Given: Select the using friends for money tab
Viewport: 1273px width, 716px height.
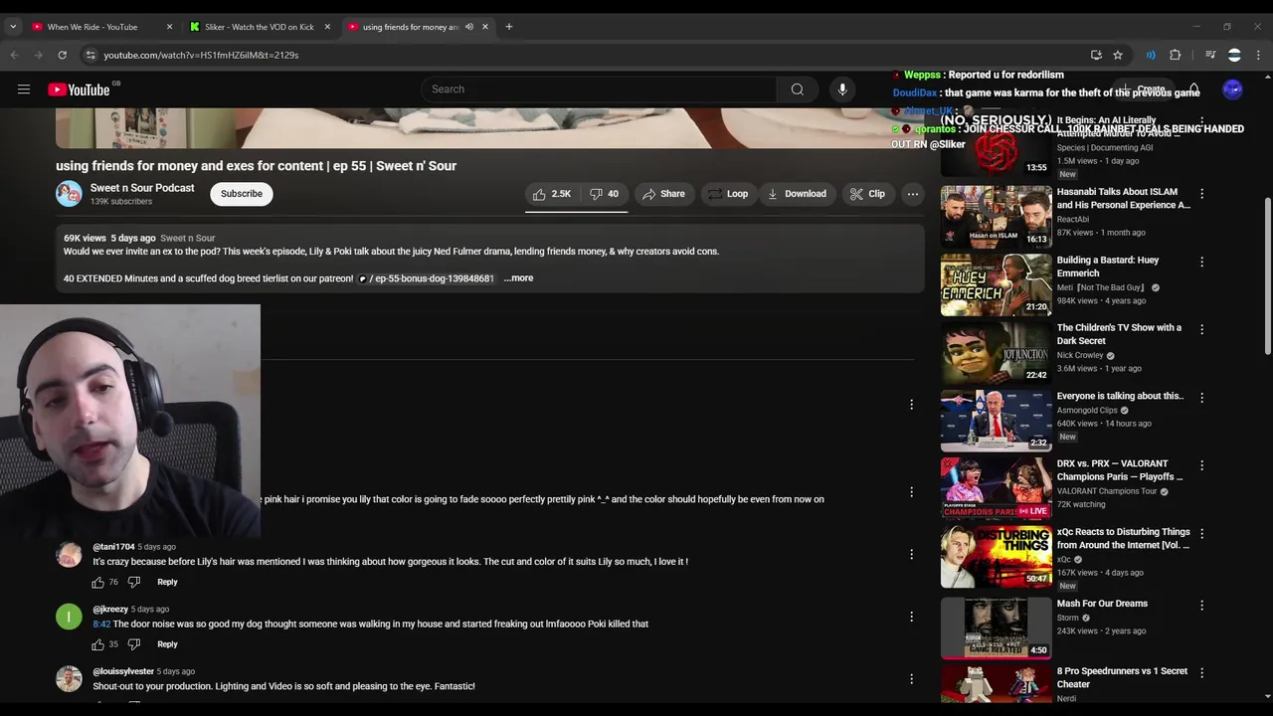Looking at the screenshot, I should [411, 27].
